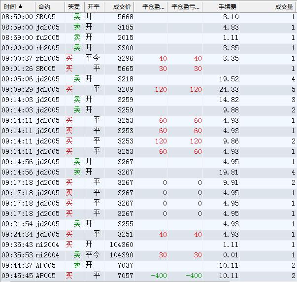The width and height of the screenshot is (297, 282).
Task: Select fee 4.83 in the 08:59:00 jd2005 row
Action: click(x=231, y=27)
